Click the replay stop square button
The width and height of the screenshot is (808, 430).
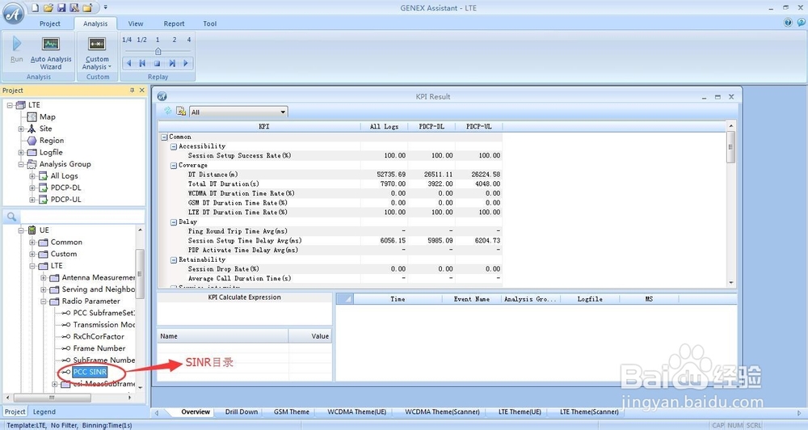pos(158,63)
